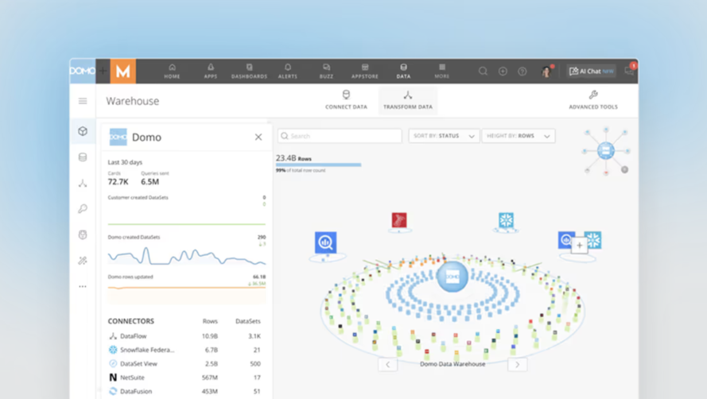This screenshot has height=399, width=707.
Task: Click the Domo logo in top bar
Action: coord(83,71)
